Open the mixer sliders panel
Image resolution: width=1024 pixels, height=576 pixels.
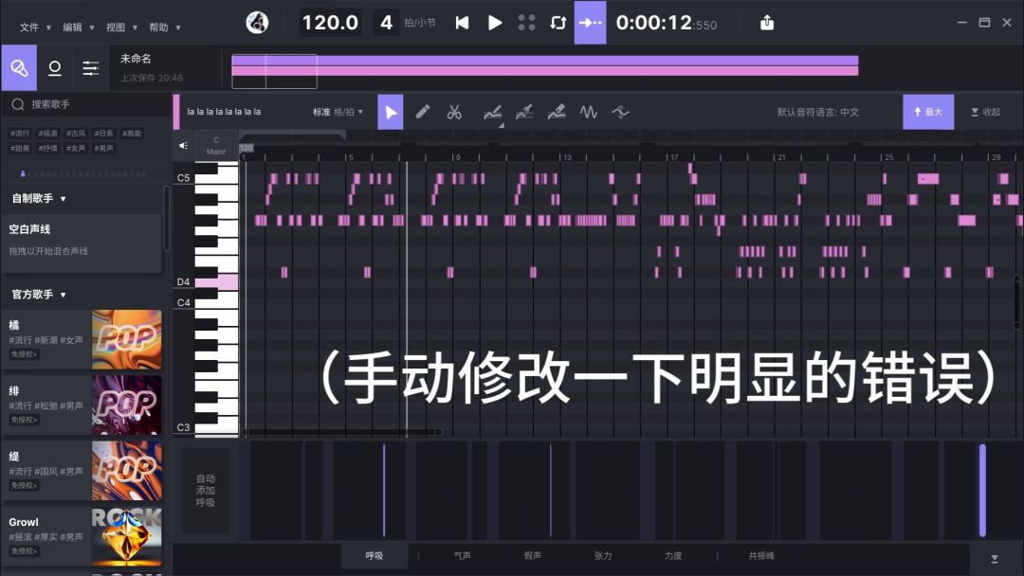pos(91,68)
